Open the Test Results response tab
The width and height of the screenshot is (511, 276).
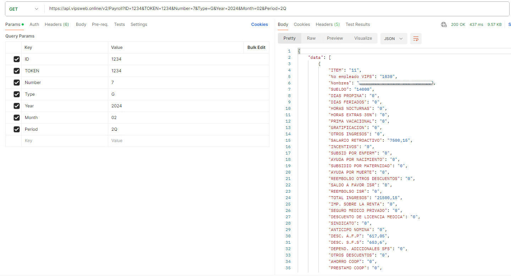click(358, 24)
